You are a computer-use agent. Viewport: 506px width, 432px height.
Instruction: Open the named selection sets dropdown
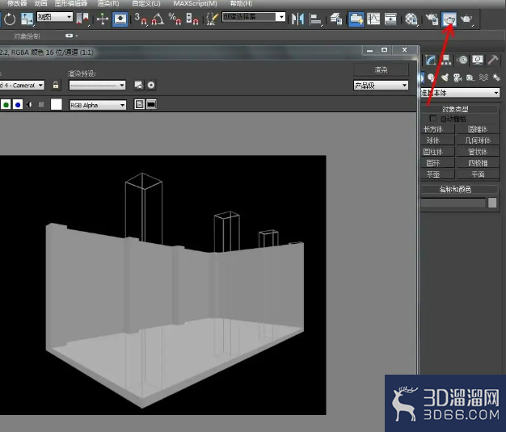[254, 17]
